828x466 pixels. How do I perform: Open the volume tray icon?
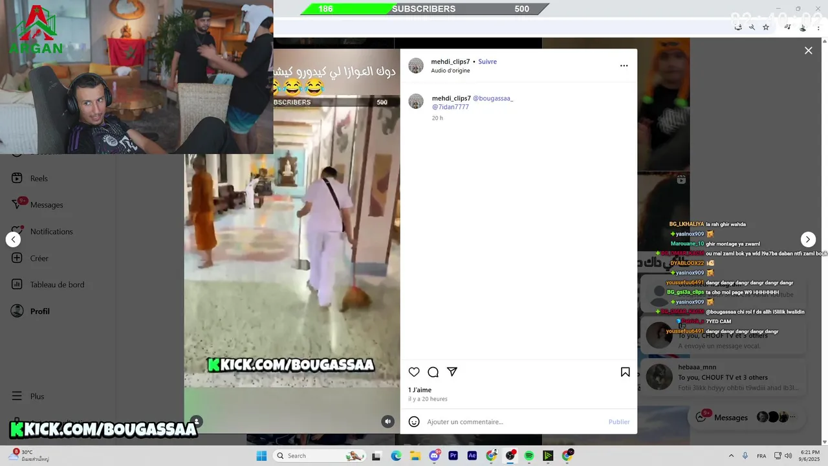tap(788, 456)
